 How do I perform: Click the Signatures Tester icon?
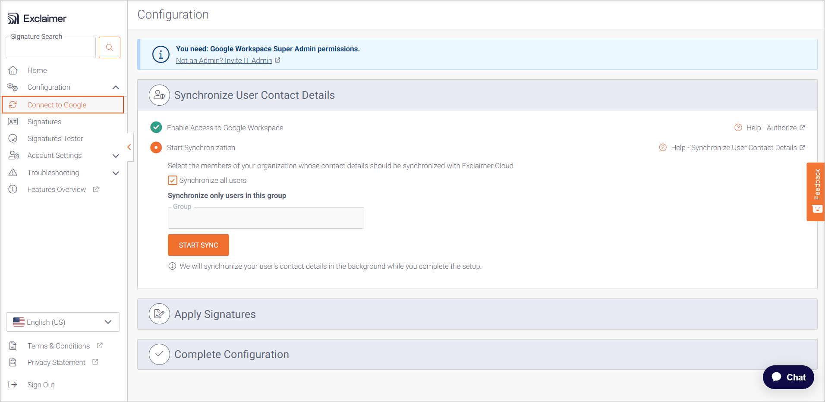[13, 138]
